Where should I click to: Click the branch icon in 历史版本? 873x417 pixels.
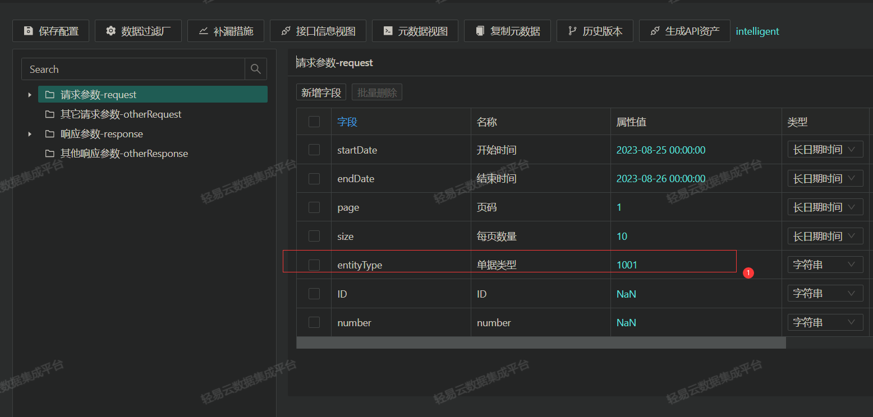(x=572, y=31)
